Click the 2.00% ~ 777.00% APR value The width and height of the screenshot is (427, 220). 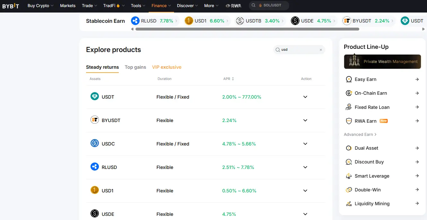tap(242, 97)
